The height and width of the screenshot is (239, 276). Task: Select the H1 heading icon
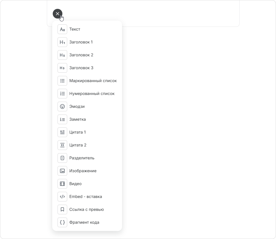coord(62,42)
